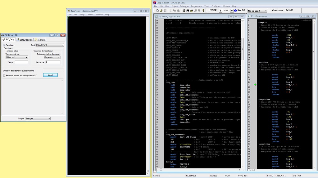Switch to the Editeur de profil tab
318x178 pixels.
(25, 40)
